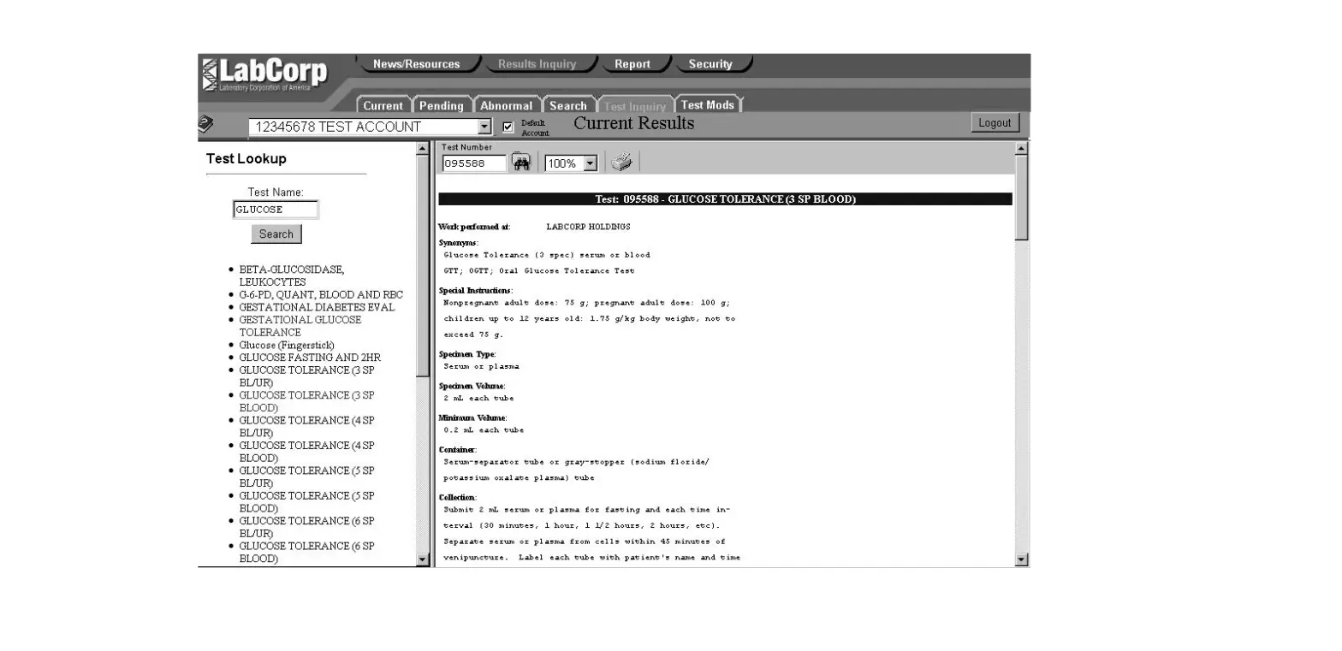Click the printer icon in the toolbar
The width and height of the screenshot is (1342, 651).
(x=622, y=162)
